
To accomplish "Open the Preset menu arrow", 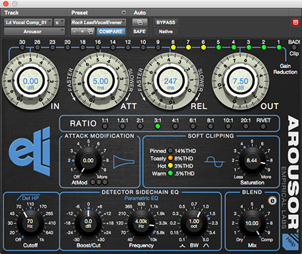I will (x=124, y=13).
